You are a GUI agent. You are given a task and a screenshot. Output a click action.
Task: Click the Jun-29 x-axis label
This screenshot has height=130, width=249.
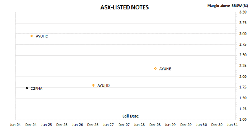[170, 125]
